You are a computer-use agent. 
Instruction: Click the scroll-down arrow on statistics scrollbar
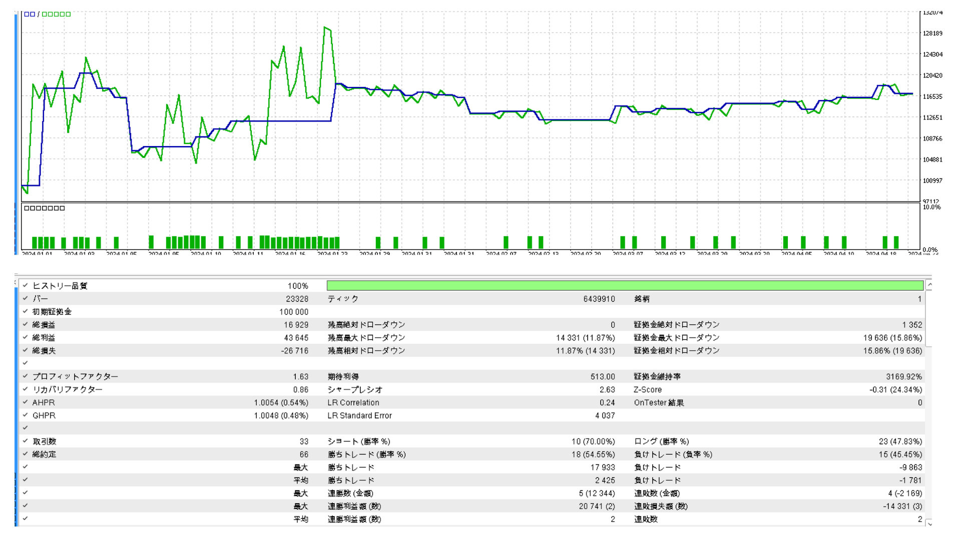pyautogui.click(x=929, y=524)
